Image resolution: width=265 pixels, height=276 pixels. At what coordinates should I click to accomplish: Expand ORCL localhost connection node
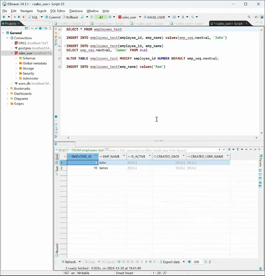tap(12, 43)
